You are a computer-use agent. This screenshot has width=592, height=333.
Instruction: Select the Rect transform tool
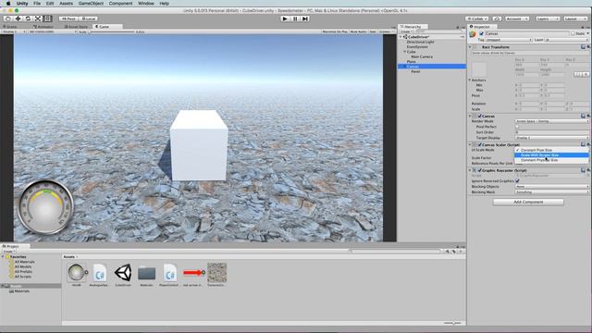tap(47, 18)
